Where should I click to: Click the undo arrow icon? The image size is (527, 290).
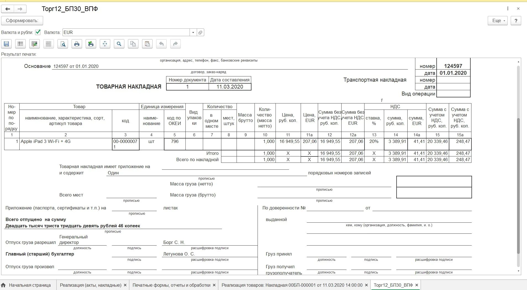coord(161,44)
